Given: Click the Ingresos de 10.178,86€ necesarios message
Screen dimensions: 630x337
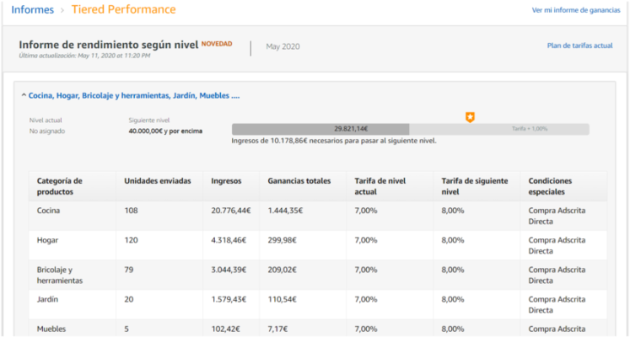Looking at the screenshot, I should (x=334, y=142).
